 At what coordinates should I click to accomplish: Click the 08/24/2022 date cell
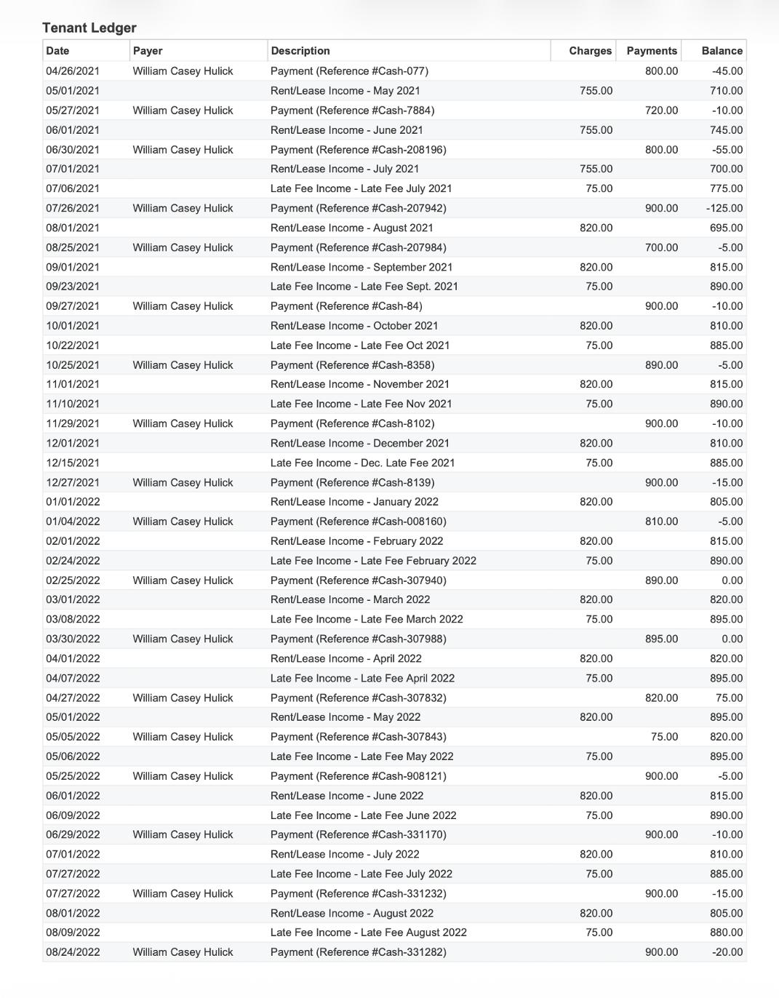pos(73,952)
